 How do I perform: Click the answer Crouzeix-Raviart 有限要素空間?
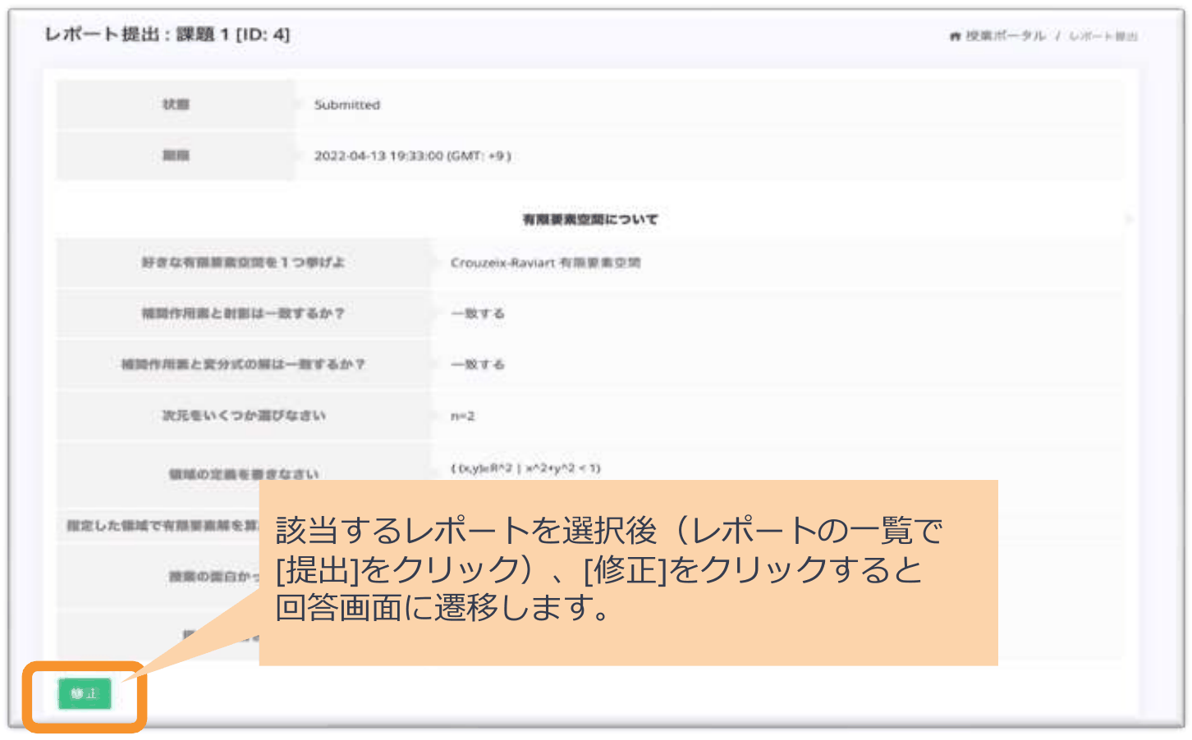(545, 263)
